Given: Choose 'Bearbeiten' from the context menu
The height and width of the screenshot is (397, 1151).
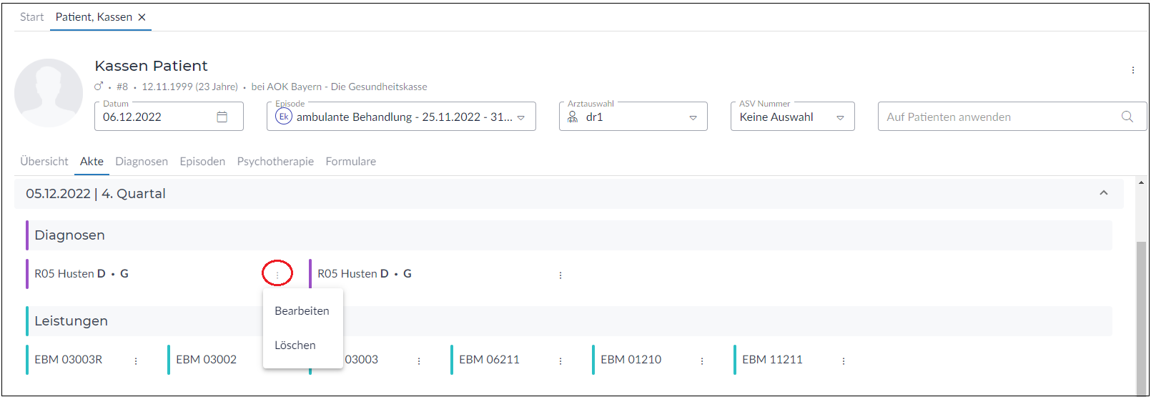Looking at the screenshot, I should [302, 311].
